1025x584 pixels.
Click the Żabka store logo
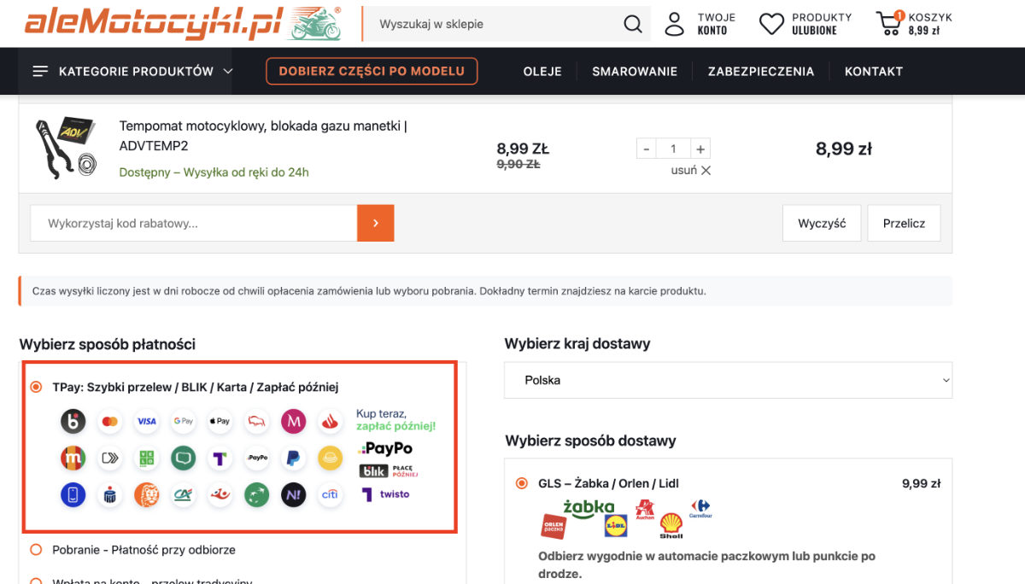tap(590, 507)
